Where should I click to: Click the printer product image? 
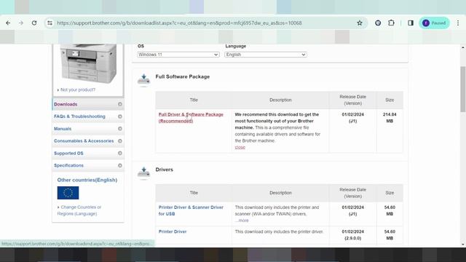click(x=88, y=64)
